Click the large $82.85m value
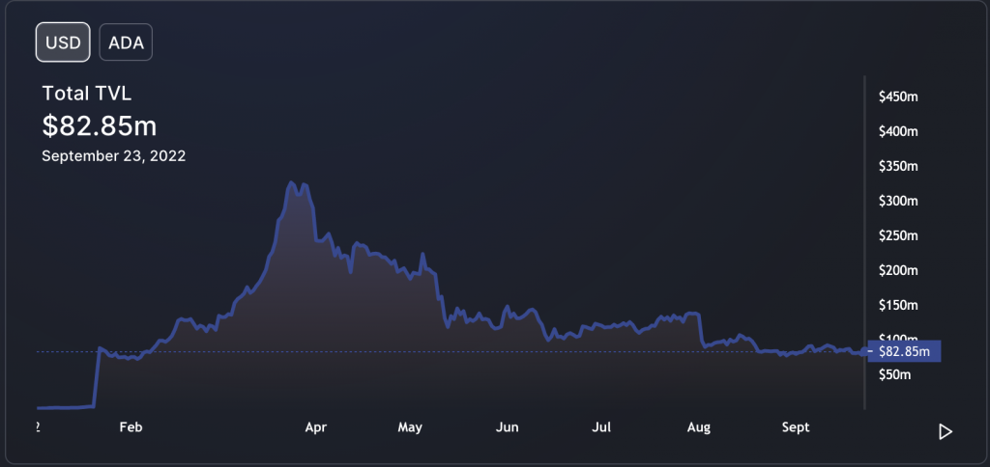 [100, 126]
